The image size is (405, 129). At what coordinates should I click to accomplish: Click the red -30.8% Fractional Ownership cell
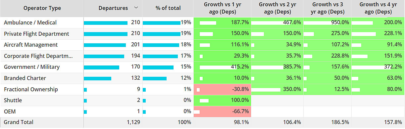point(222,89)
